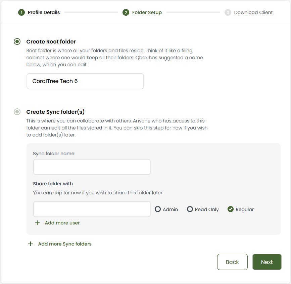Click step 3 circle icon for Download Client

point(228,13)
